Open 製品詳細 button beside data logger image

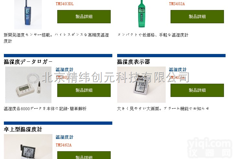pos(84,90)
